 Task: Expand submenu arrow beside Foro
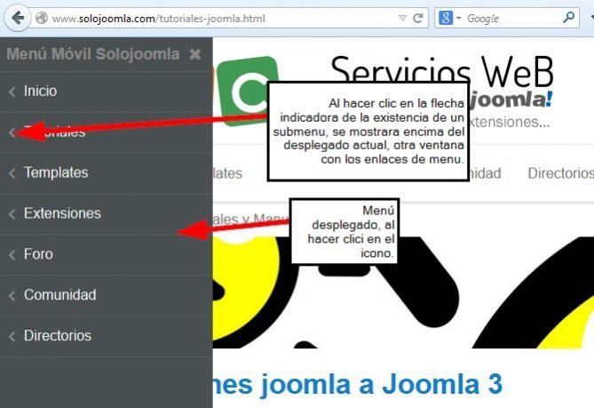pyautogui.click(x=12, y=254)
